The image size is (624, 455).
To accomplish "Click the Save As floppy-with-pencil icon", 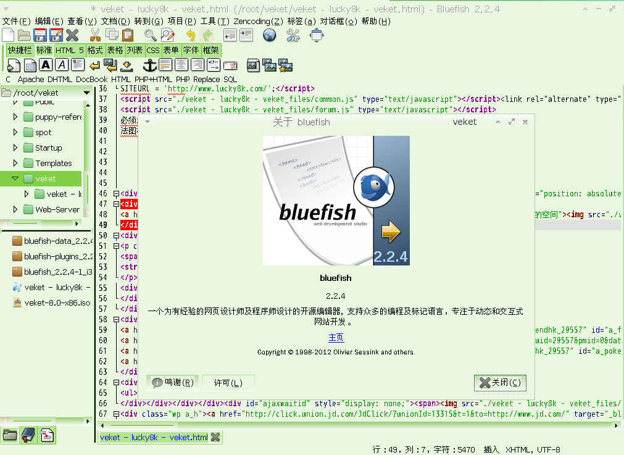I will click(56, 35).
